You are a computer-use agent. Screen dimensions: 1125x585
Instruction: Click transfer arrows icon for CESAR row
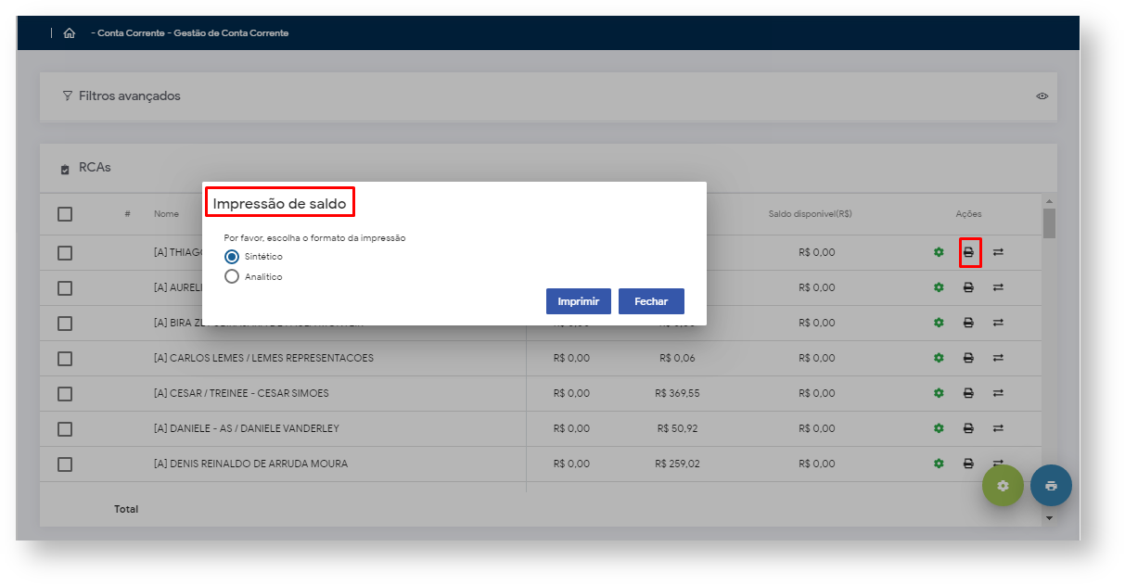(998, 393)
